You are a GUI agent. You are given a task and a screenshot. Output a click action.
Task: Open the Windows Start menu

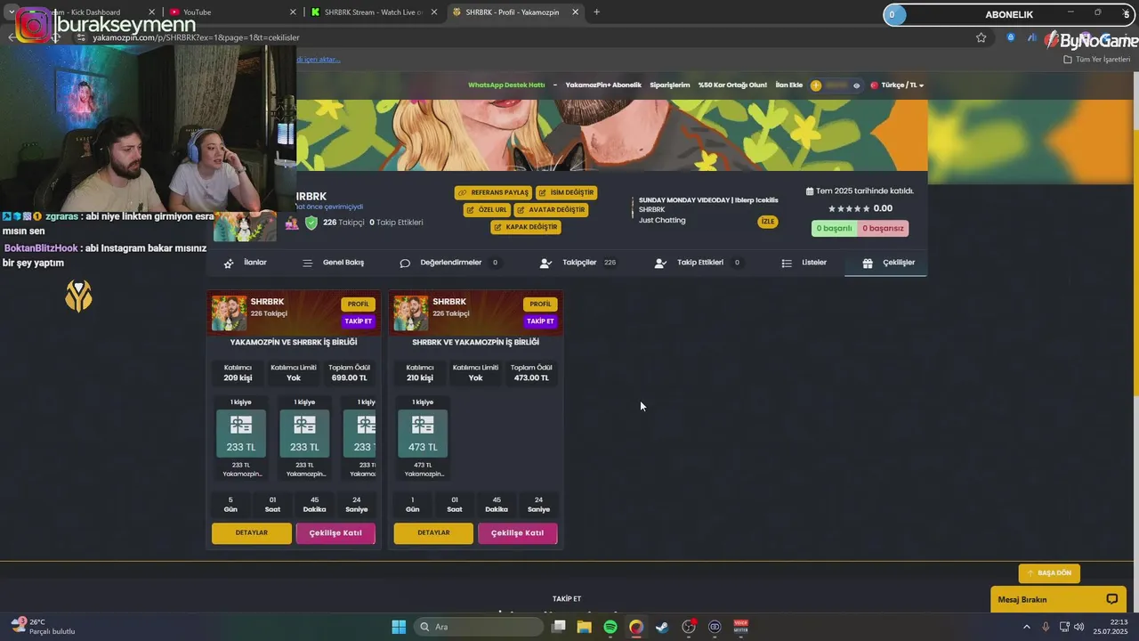(x=399, y=627)
